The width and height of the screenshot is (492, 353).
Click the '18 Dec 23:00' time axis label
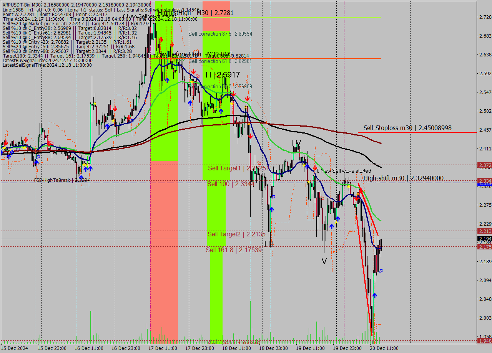(273, 348)
